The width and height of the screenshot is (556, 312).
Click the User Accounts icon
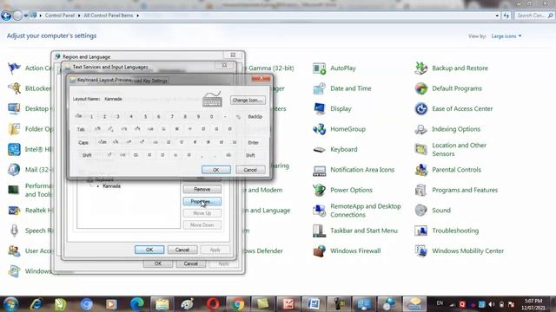pos(14,250)
